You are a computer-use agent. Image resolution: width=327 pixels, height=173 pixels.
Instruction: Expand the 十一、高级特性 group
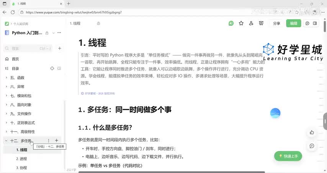point(6,132)
